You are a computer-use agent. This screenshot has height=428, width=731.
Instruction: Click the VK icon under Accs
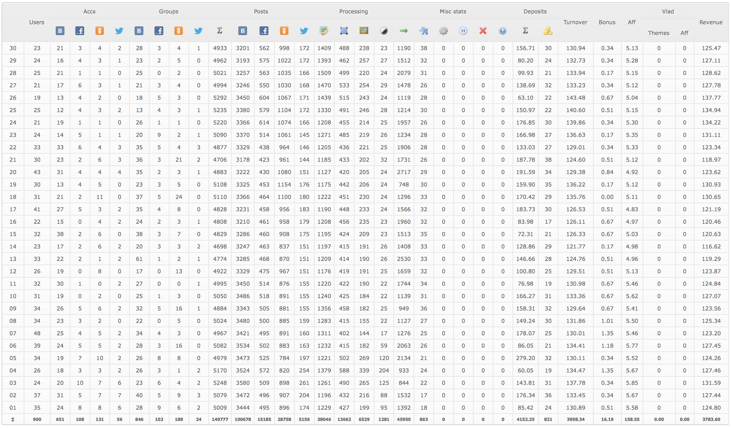60,31
